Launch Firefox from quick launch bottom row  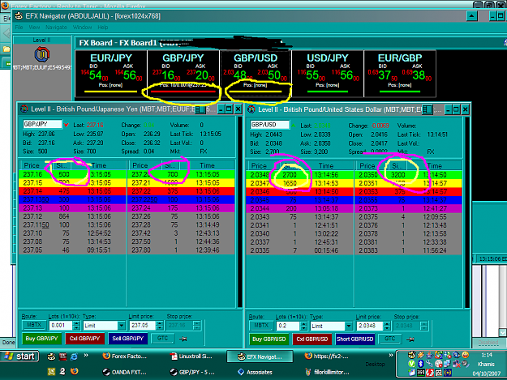pos(74,371)
